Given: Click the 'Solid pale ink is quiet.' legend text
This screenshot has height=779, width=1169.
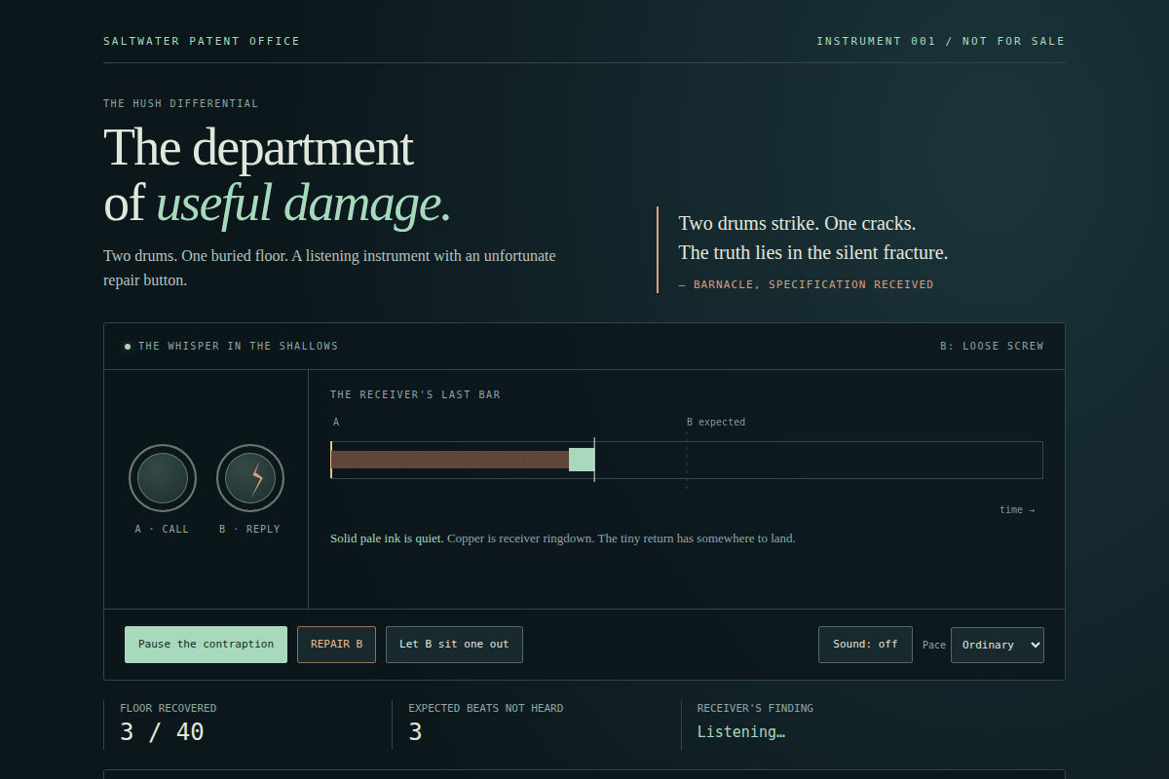Looking at the screenshot, I should [x=387, y=538].
